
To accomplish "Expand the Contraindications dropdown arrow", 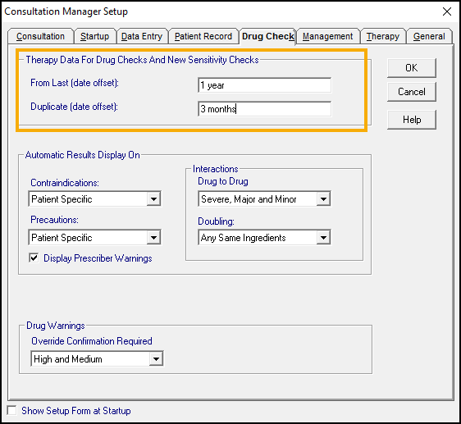I will 153,199.
